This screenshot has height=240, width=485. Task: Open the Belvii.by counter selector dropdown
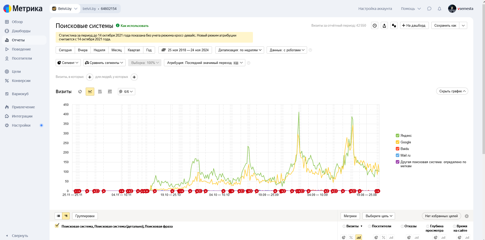click(65, 9)
